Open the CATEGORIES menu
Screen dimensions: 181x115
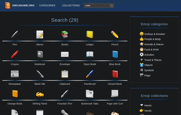47,6
